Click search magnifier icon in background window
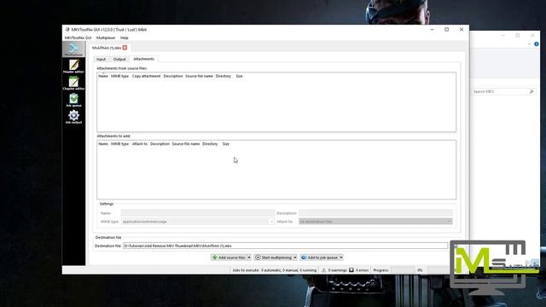Image resolution: width=546 pixels, height=307 pixels. pos(531,91)
